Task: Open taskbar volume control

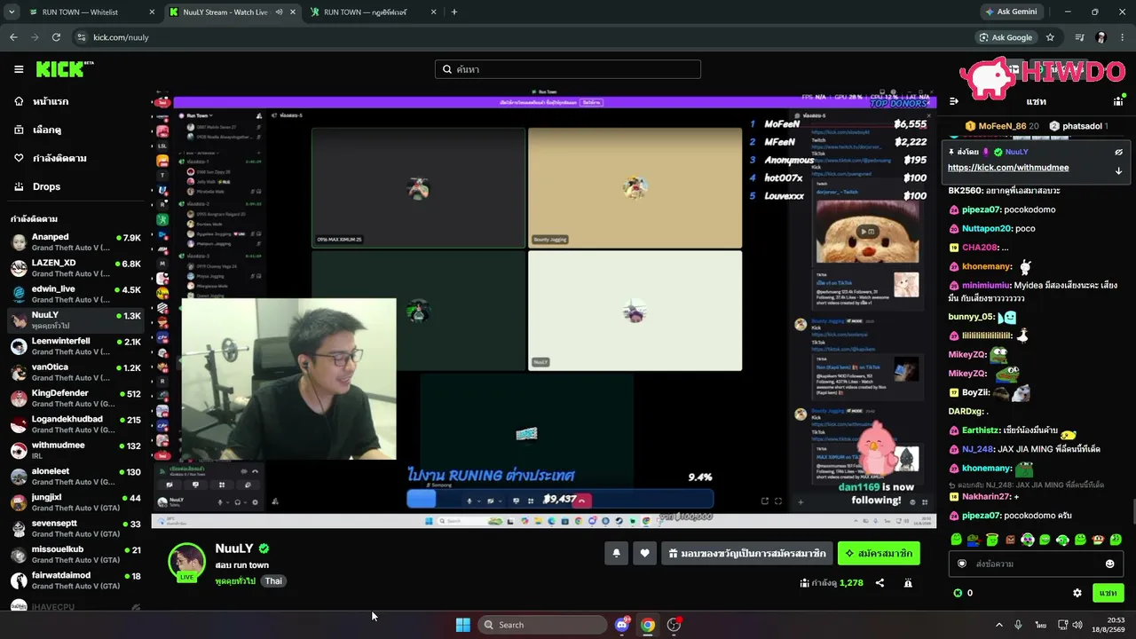Action: 1077,625
